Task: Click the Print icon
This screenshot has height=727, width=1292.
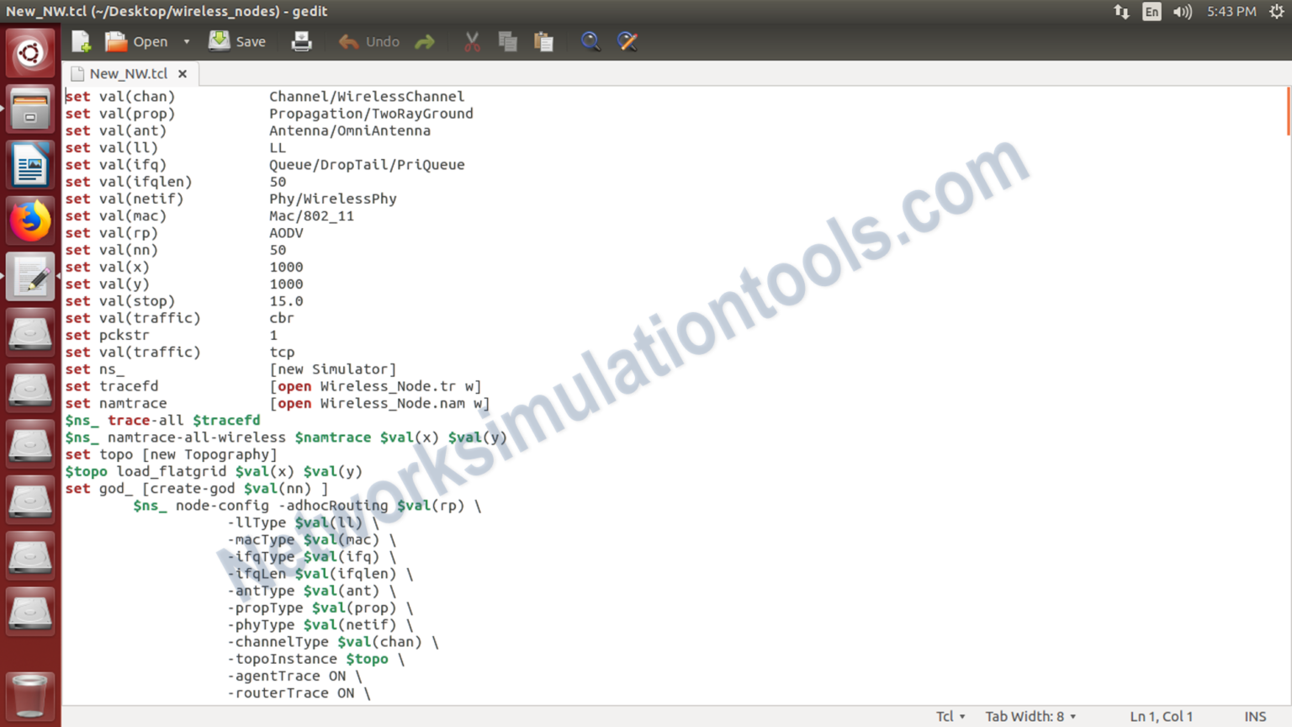Action: pyautogui.click(x=301, y=40)
